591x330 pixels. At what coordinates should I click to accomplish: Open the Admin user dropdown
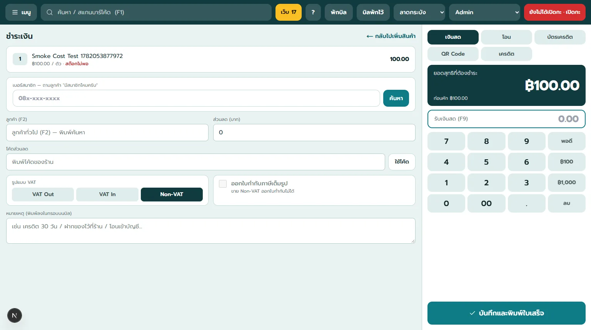[x=485, y=12]
